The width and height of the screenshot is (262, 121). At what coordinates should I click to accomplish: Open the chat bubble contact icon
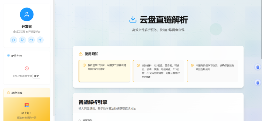tap(13, 40)
